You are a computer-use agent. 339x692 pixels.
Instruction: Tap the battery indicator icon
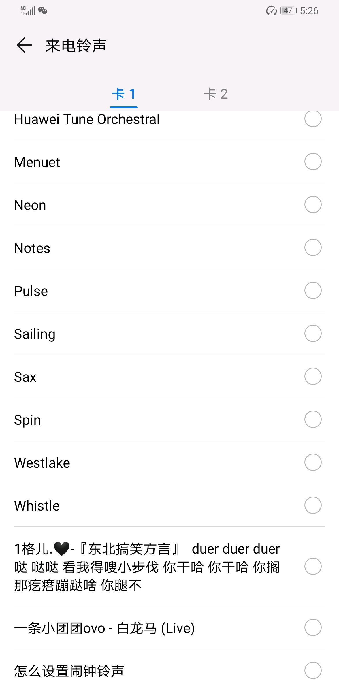point(289,11)
